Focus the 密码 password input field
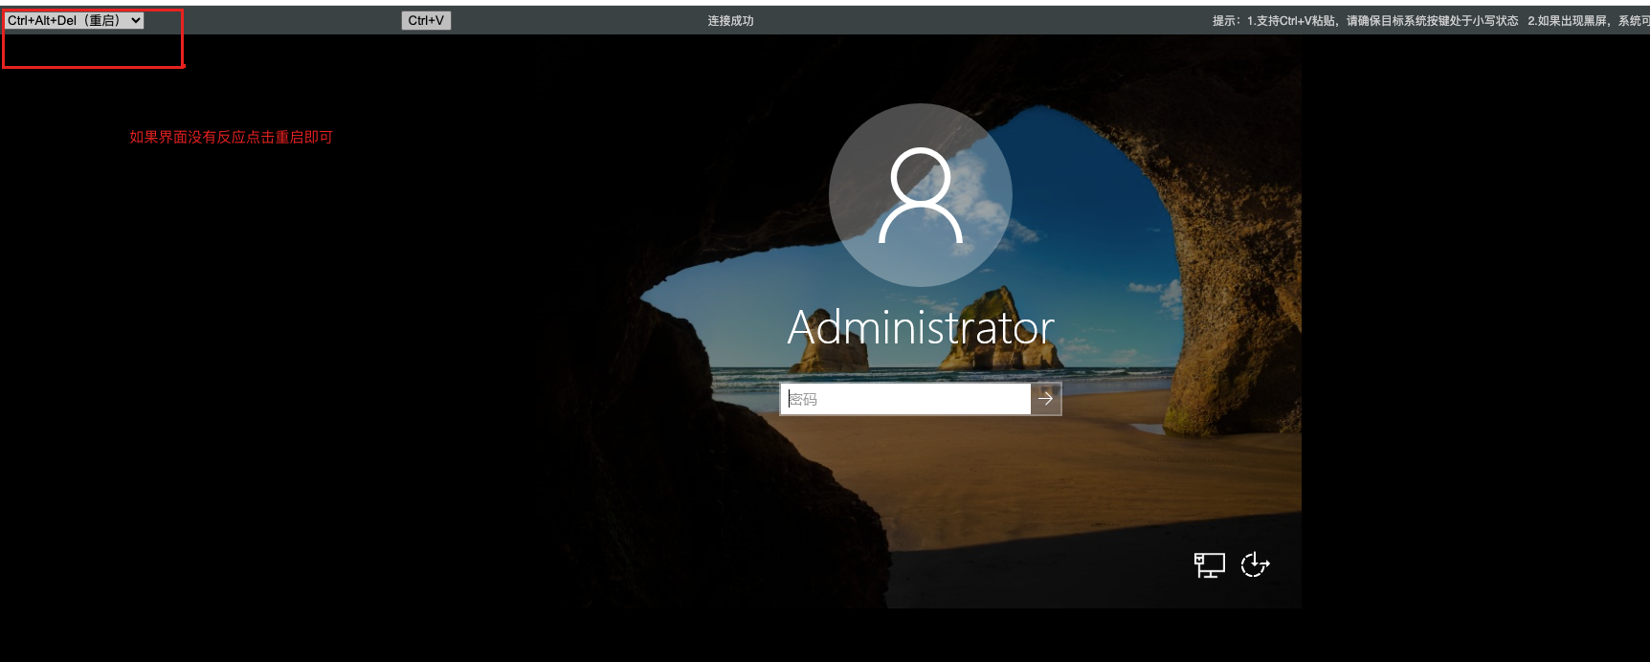Screen dimensions: 1650x662 coord(904,399)
